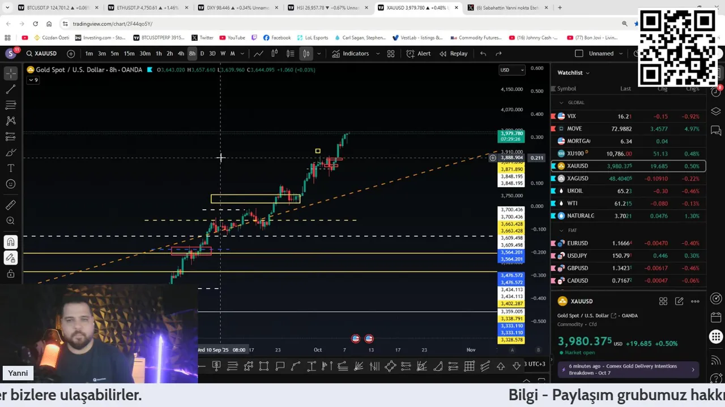Viewport: 725px width, 407px height.
Task: Open the Fibonacci tools in left sidebar
Action: 11,105
